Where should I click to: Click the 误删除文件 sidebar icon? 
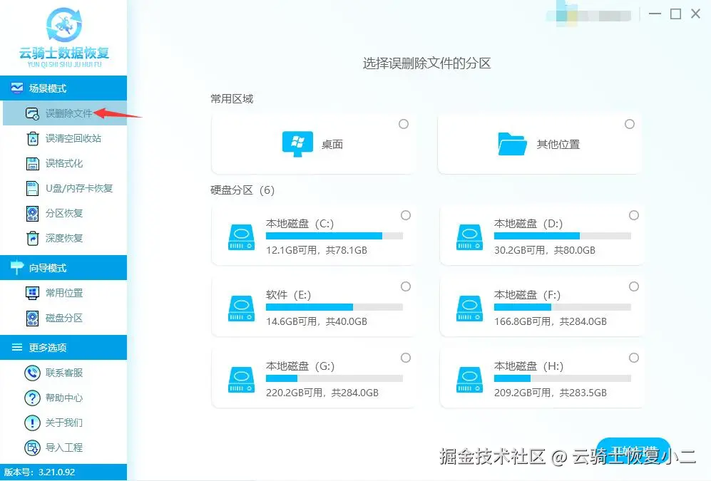32,113
